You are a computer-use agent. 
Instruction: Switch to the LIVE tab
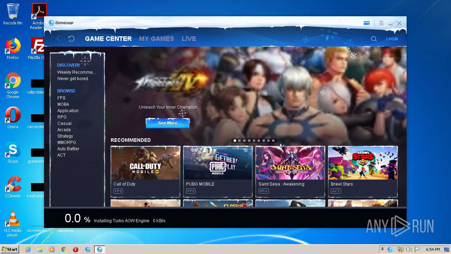coord(189,39)
